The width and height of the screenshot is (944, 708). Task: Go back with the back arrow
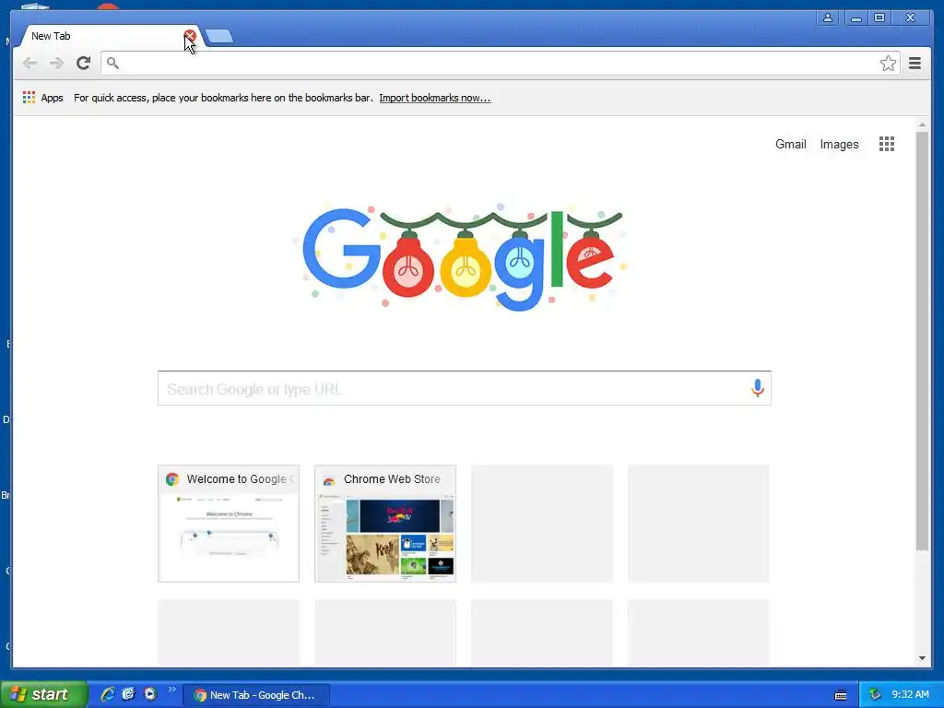tap(29, 64)
